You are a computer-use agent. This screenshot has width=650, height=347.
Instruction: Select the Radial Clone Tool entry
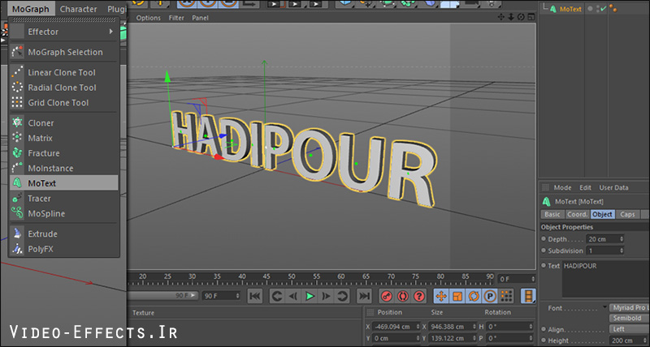[x=64, y=88]
